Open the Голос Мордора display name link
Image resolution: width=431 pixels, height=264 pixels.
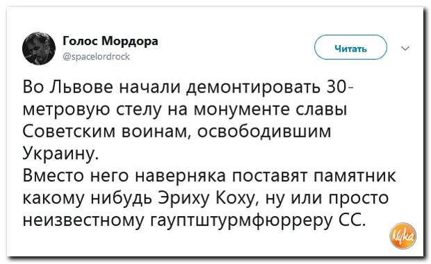111,41
